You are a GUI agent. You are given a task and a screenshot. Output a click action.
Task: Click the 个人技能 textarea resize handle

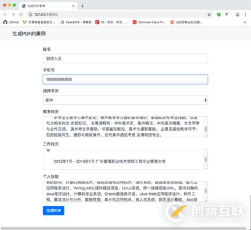pos(206,200)
